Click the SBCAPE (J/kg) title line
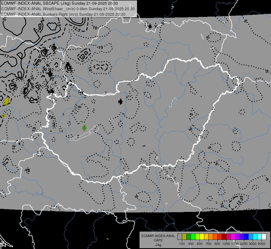The image size is (271, 249). [60, 3]
